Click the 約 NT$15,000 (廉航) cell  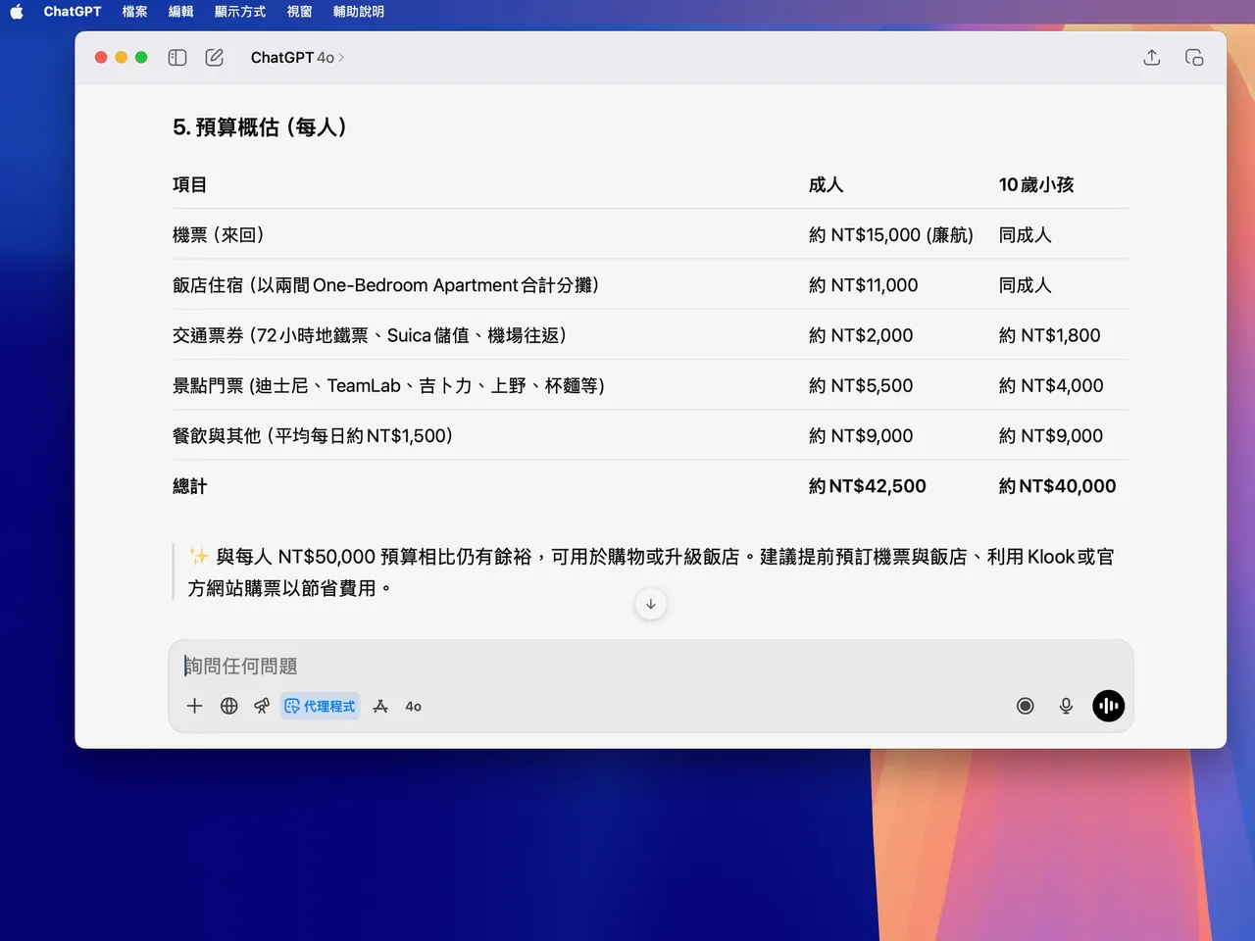click(x=891, y=235)
